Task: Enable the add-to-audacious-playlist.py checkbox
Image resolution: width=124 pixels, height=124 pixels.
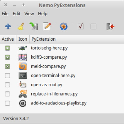Action: click(x=7, y=103)
